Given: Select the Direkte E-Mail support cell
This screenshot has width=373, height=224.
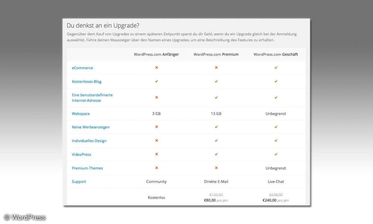Looking at the screenshot, I should pos(216,182).
